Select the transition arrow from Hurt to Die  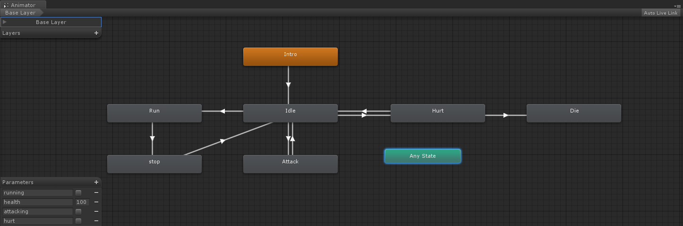tap(505, 115)
